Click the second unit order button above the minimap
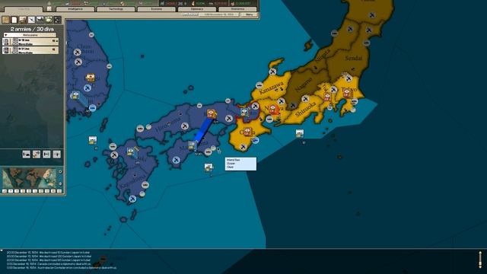 (37, 154)
